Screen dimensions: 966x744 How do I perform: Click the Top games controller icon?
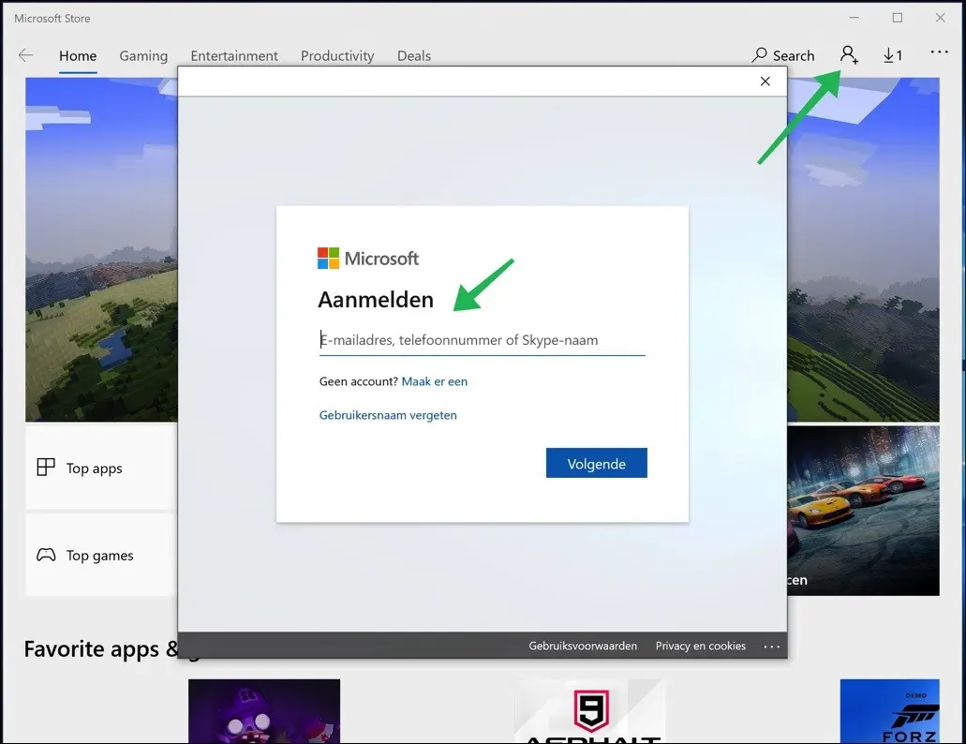click(46, 555)
